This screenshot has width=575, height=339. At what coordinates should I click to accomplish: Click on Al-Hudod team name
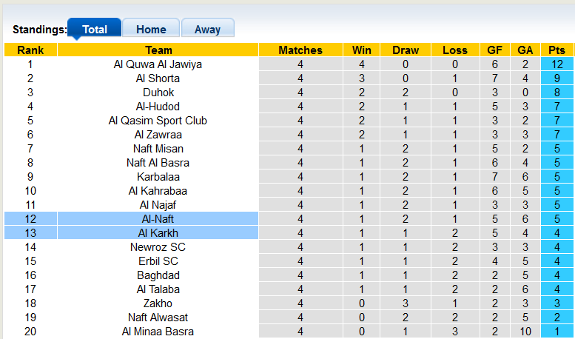click(x=158, y=107)
